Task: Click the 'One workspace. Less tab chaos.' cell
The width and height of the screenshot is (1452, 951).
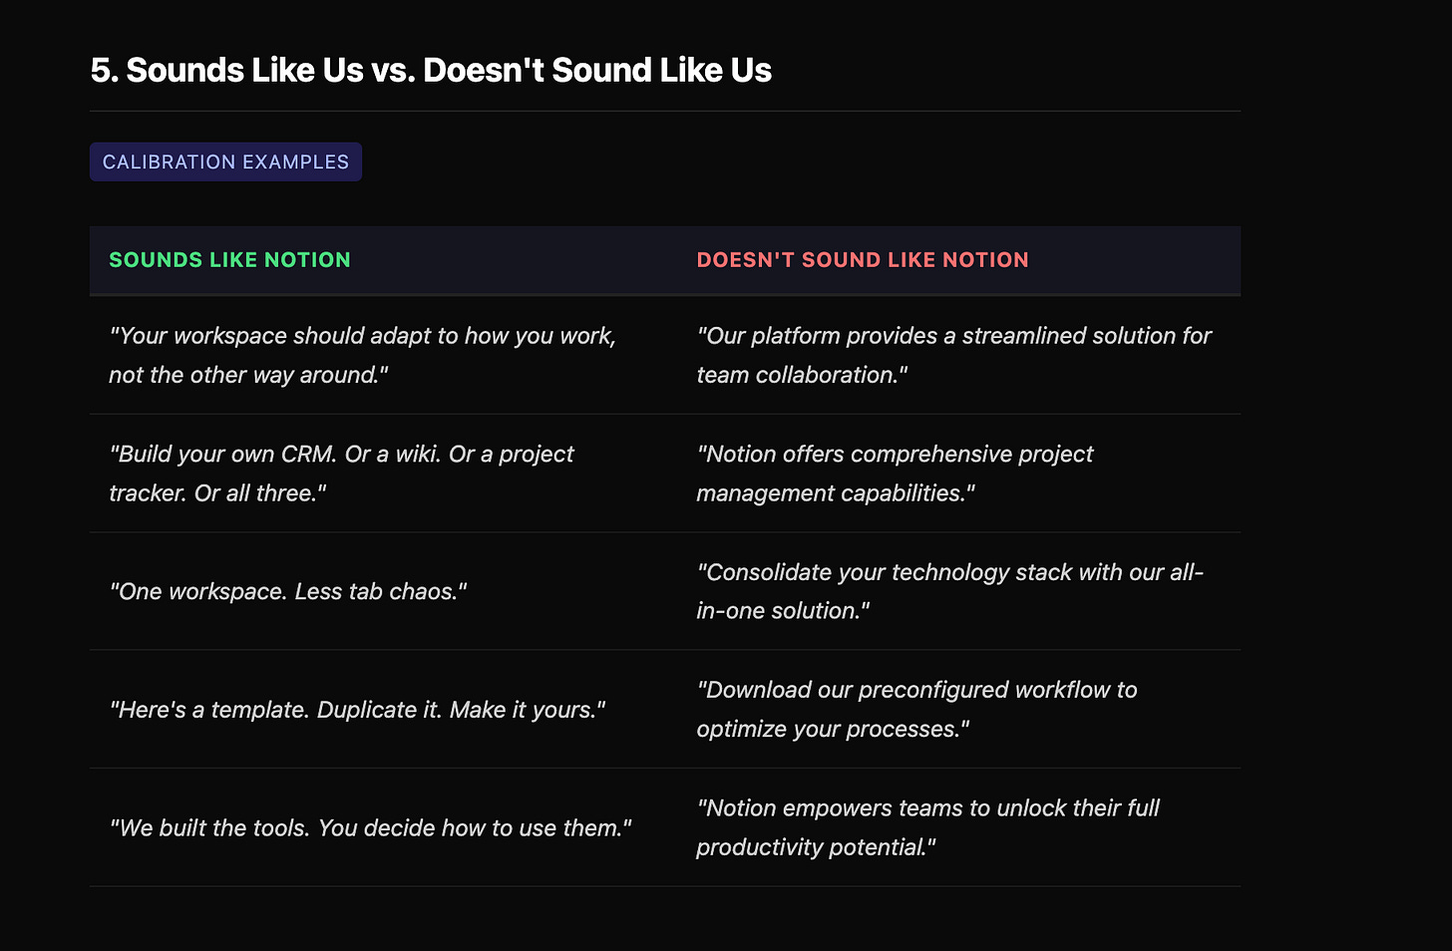Action: (x=288, y=592)
